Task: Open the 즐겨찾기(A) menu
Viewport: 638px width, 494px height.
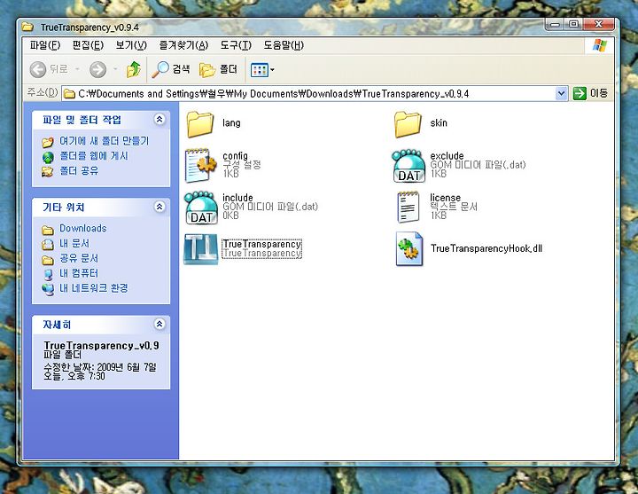Action: click(x=183, y=45)
